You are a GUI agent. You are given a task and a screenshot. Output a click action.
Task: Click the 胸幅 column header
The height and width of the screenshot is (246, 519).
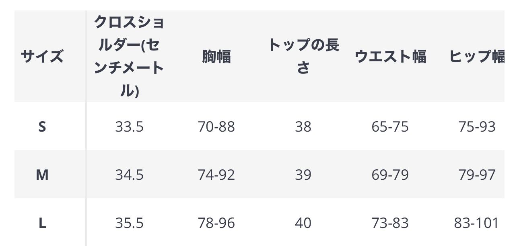point(216,57)
